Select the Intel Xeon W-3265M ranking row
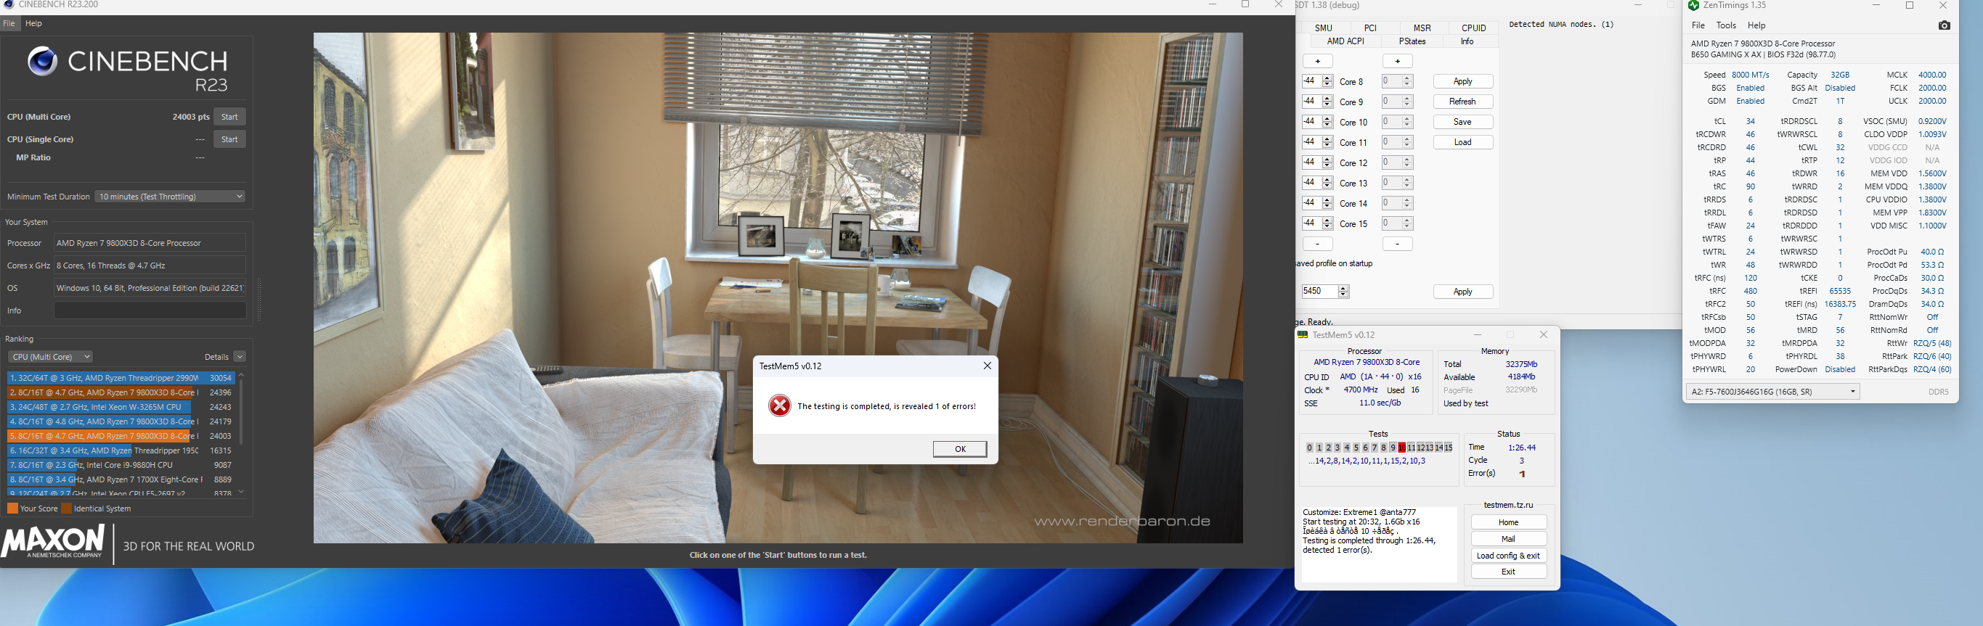Screen dimensions: 1983x626 tap(121, 407)
